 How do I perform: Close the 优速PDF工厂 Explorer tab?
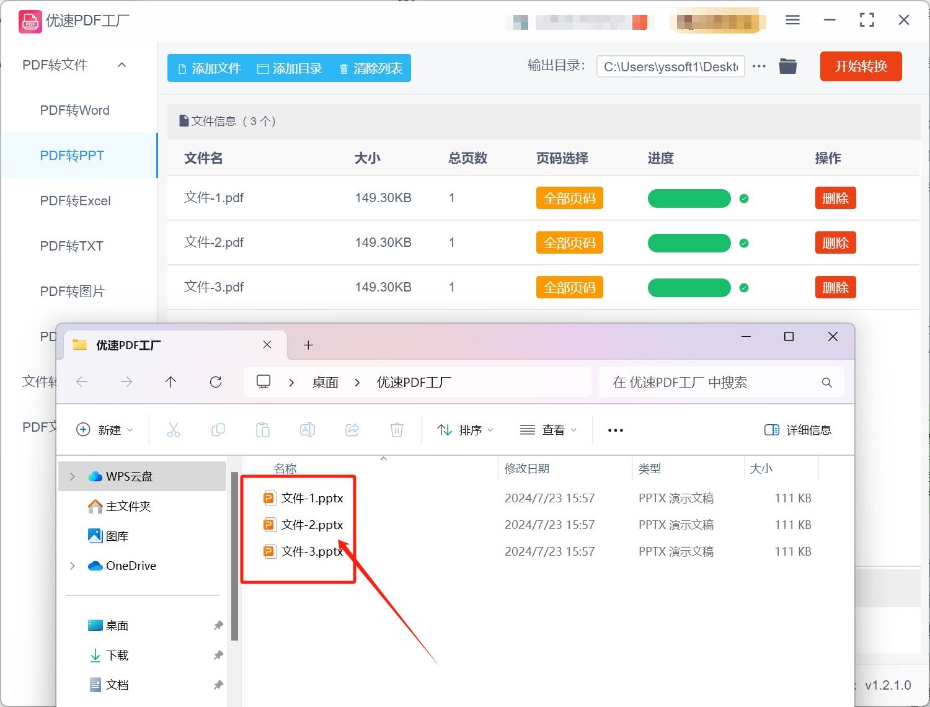pyautogui.click(x=267, y=344)
